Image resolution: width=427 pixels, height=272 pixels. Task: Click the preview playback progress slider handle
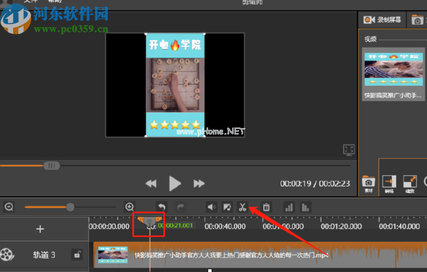(52, 166)
